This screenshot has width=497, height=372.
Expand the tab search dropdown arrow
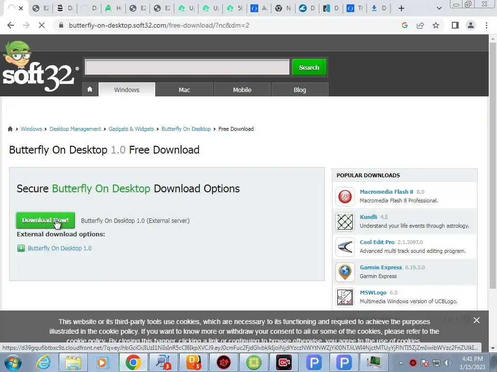(x=439, y=8)
